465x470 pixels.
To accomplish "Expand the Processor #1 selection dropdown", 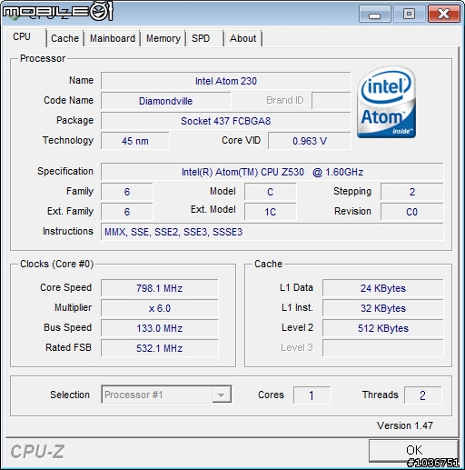I will (222, 395).
